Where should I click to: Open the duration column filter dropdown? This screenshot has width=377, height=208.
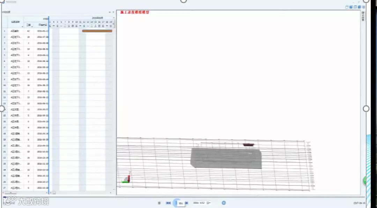(x=32, y=26)
